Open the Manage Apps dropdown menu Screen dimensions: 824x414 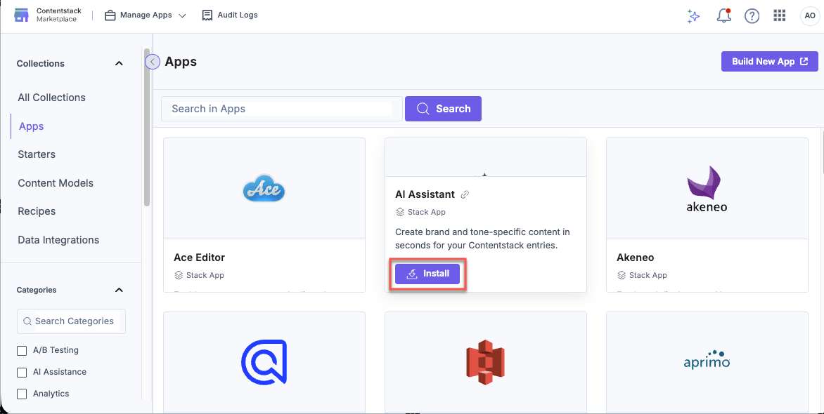146,15
